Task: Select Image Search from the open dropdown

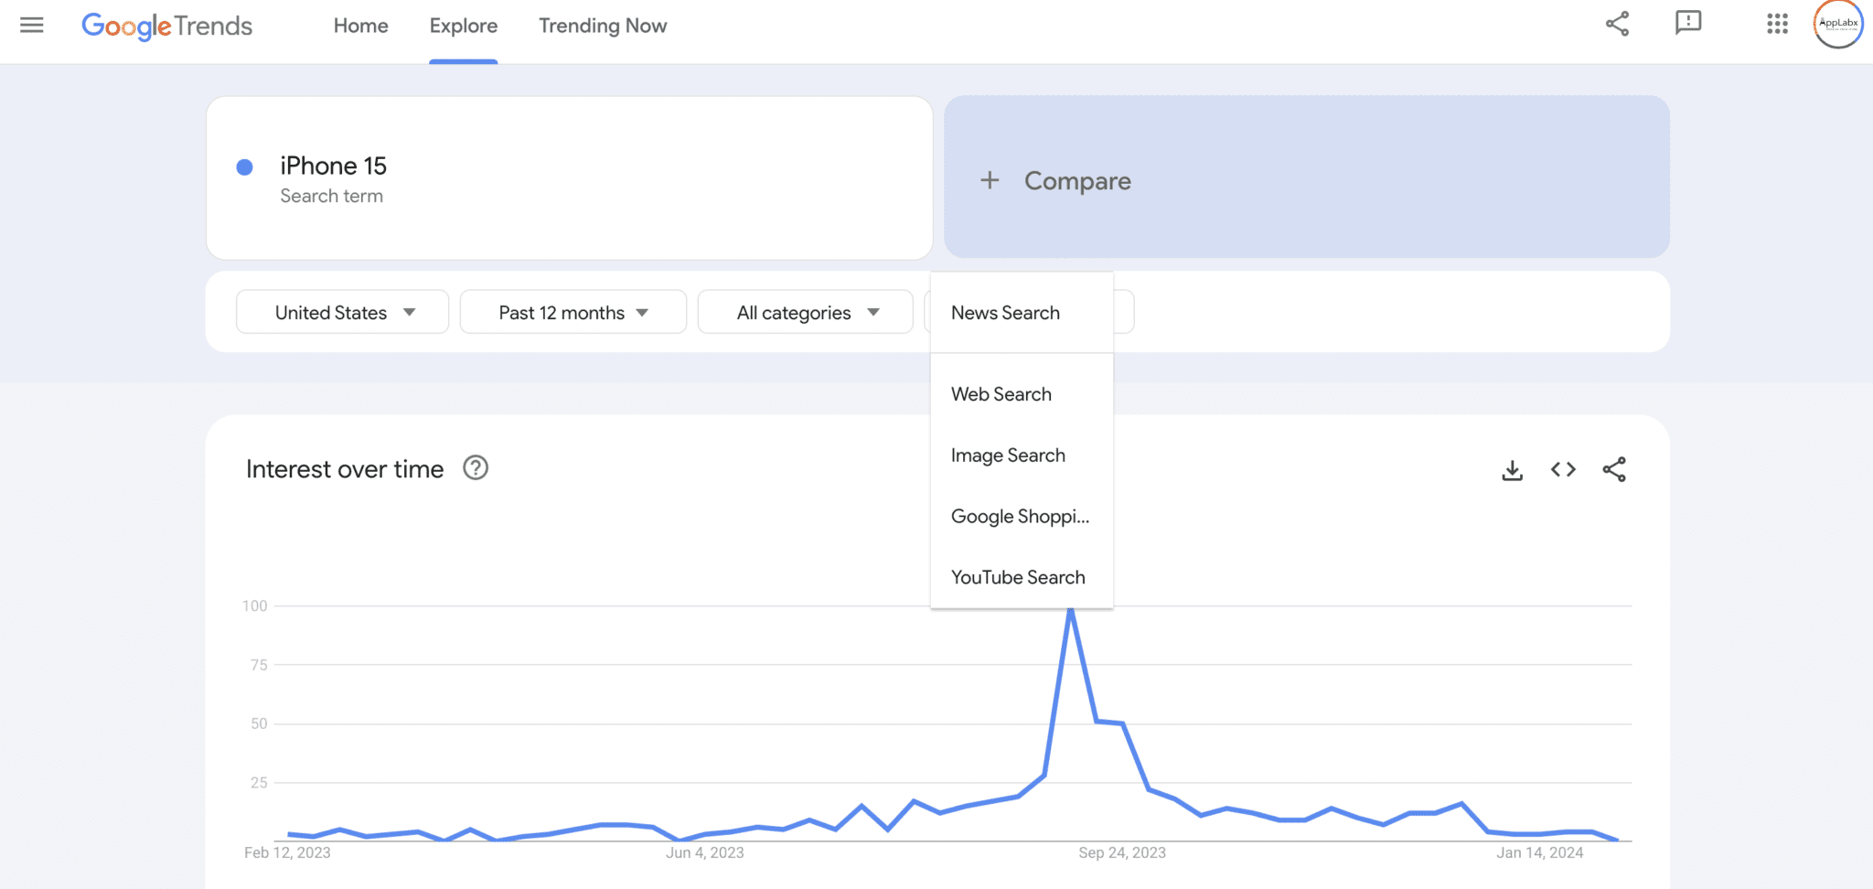Action: click(x=1009, y=455)
